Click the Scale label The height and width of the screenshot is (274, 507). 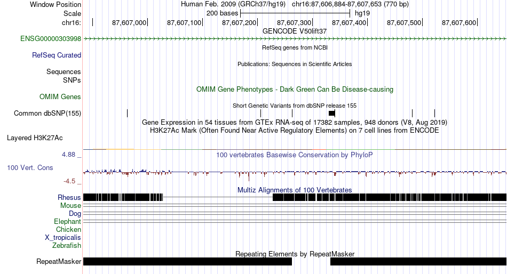coord(73,13)
